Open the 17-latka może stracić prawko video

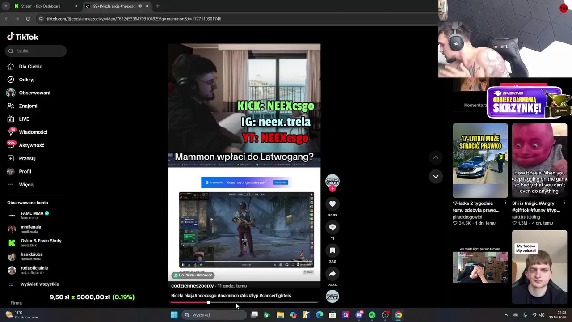click(x=480, y=161)
